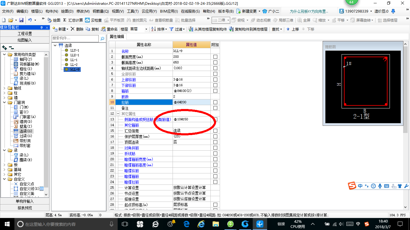Click the 拉筋 value cell ⌀6@200
410x230 pixels.
point(191,102)
